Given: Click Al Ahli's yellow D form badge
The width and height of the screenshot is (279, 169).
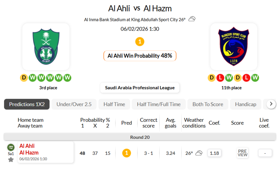Looking at the screenshot, I should coord(24,78).
